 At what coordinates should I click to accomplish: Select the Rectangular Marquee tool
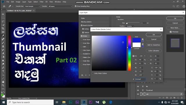(x=3, y=18)
